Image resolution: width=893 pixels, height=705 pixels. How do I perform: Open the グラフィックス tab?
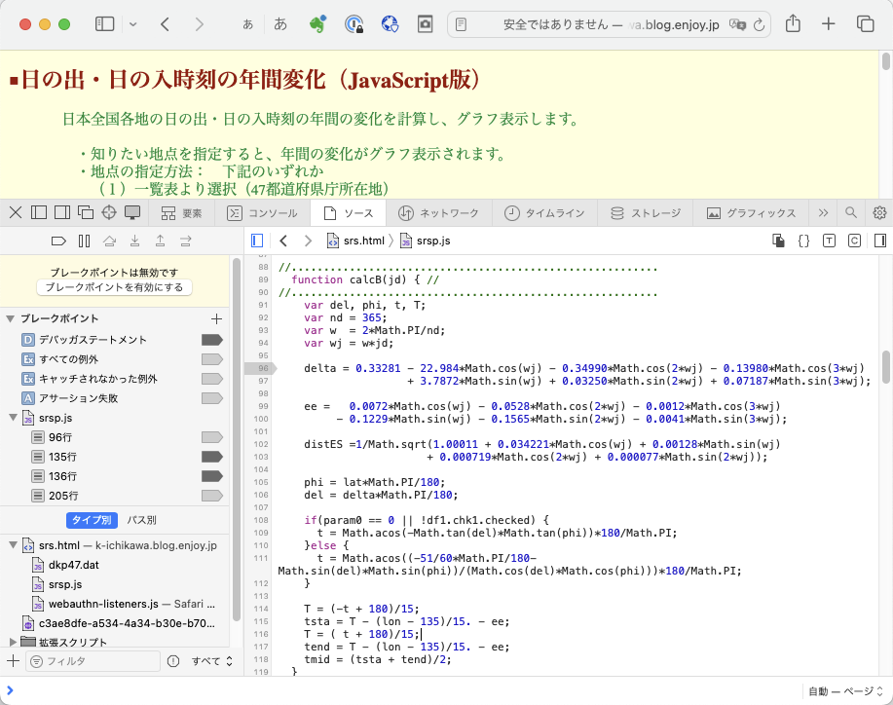[751, 213]
